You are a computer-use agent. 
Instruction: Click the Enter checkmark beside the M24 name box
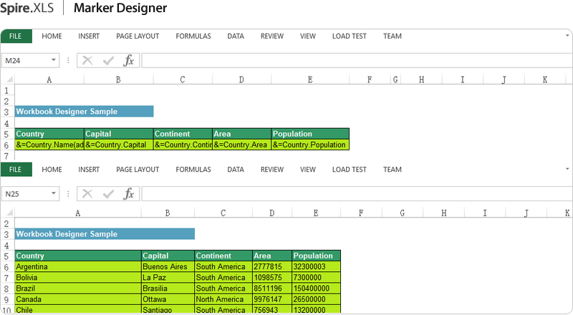tap(108, 61)
